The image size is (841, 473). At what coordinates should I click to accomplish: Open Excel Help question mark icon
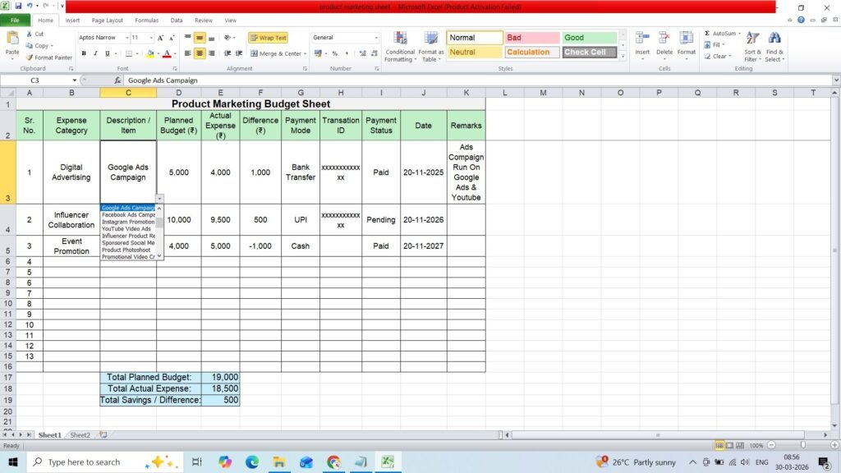click(801, 21)
